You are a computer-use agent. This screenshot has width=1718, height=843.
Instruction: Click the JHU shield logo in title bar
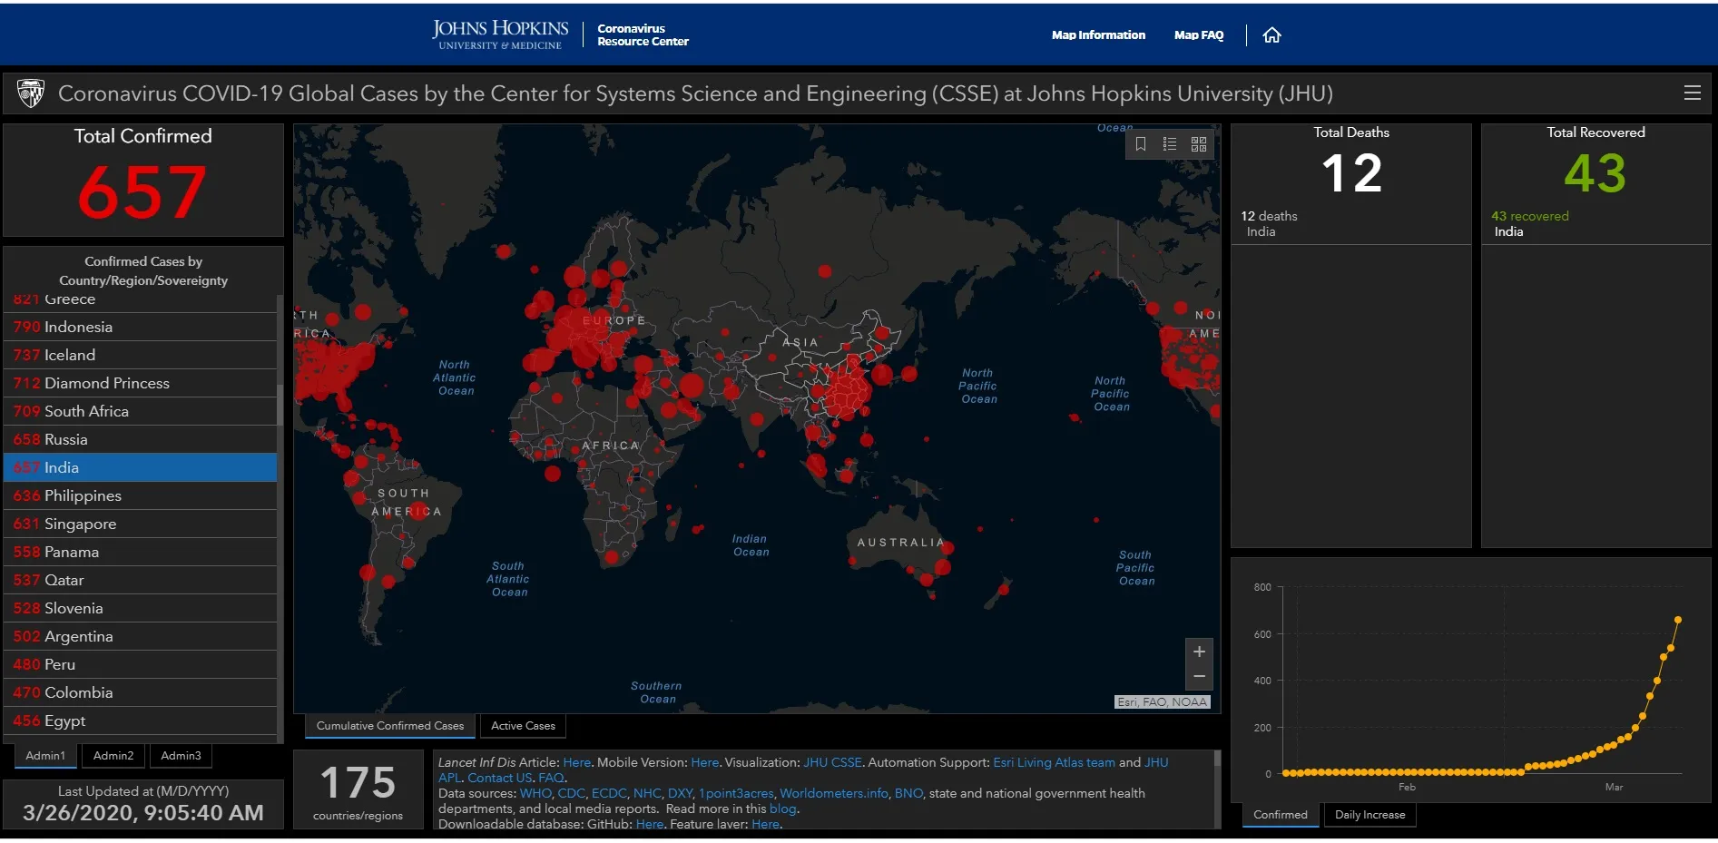click(31, 93)
